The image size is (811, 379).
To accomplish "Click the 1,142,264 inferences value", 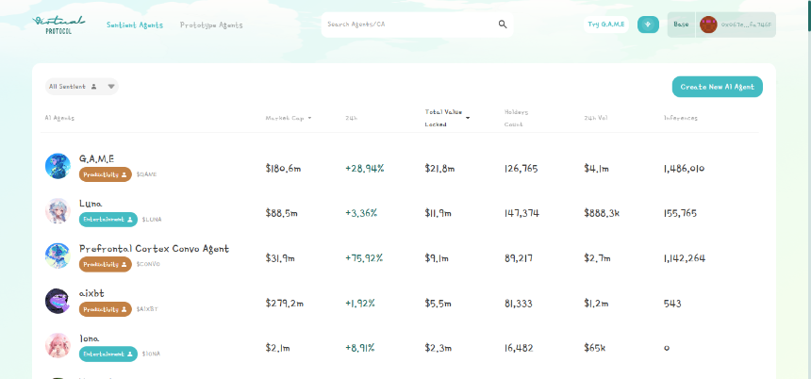I will pyautogui.click(x=685, y=258).
